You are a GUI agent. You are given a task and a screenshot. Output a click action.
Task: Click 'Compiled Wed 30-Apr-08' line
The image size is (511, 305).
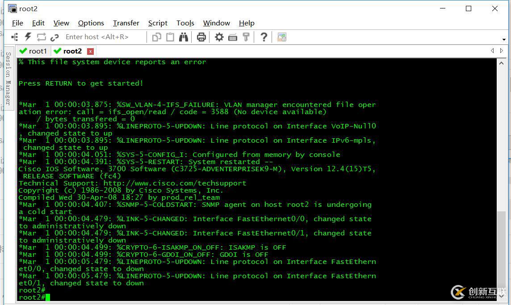[x=119, y=198]
